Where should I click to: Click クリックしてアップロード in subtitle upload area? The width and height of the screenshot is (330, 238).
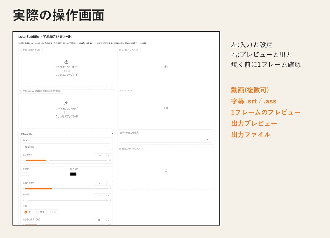click(x=67, y=116)
